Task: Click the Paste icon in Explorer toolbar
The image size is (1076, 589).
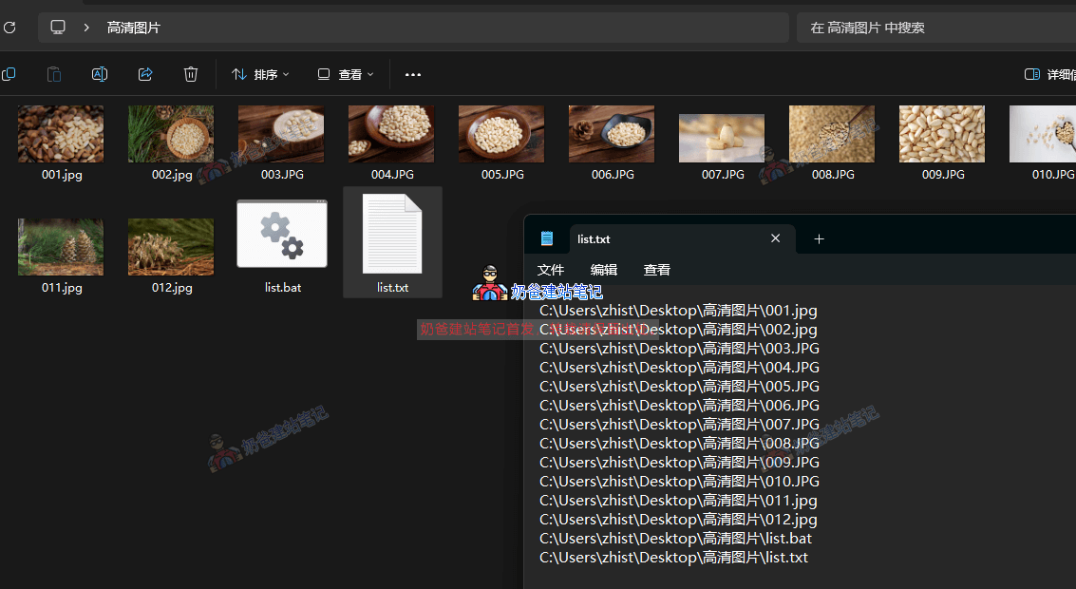Action: (54, 74)
